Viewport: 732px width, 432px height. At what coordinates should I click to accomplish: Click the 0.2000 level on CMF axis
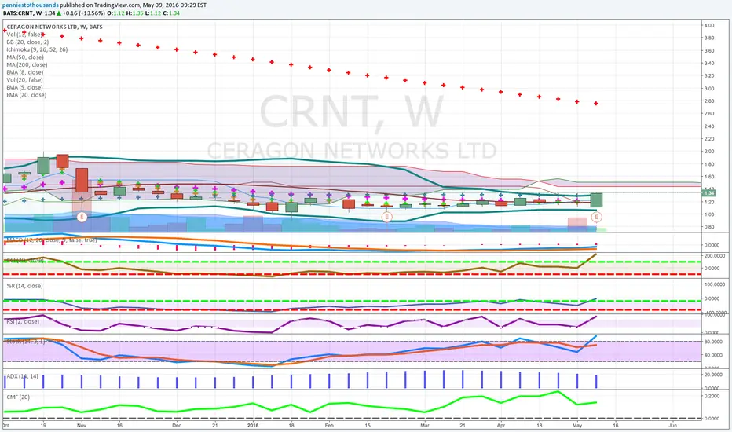[x=712, y=396]
